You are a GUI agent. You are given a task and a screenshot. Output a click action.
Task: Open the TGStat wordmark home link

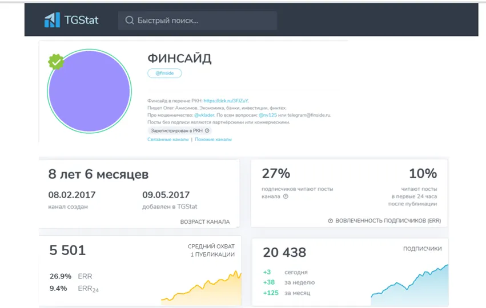tap(81, 20)
